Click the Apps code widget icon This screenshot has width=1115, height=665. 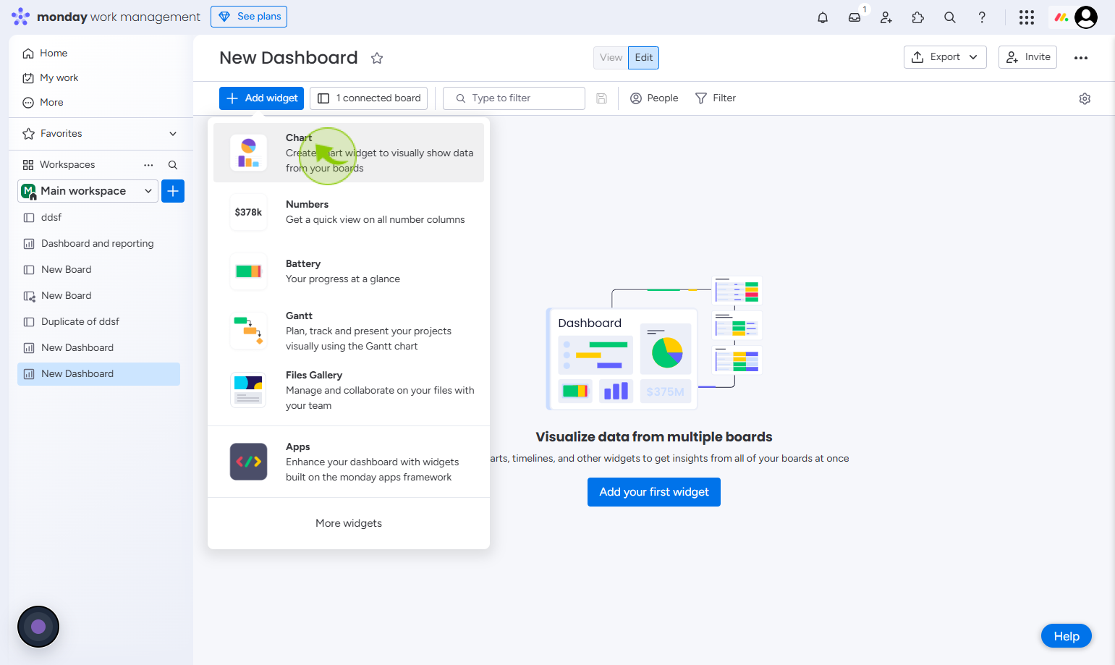pos(249,462)
